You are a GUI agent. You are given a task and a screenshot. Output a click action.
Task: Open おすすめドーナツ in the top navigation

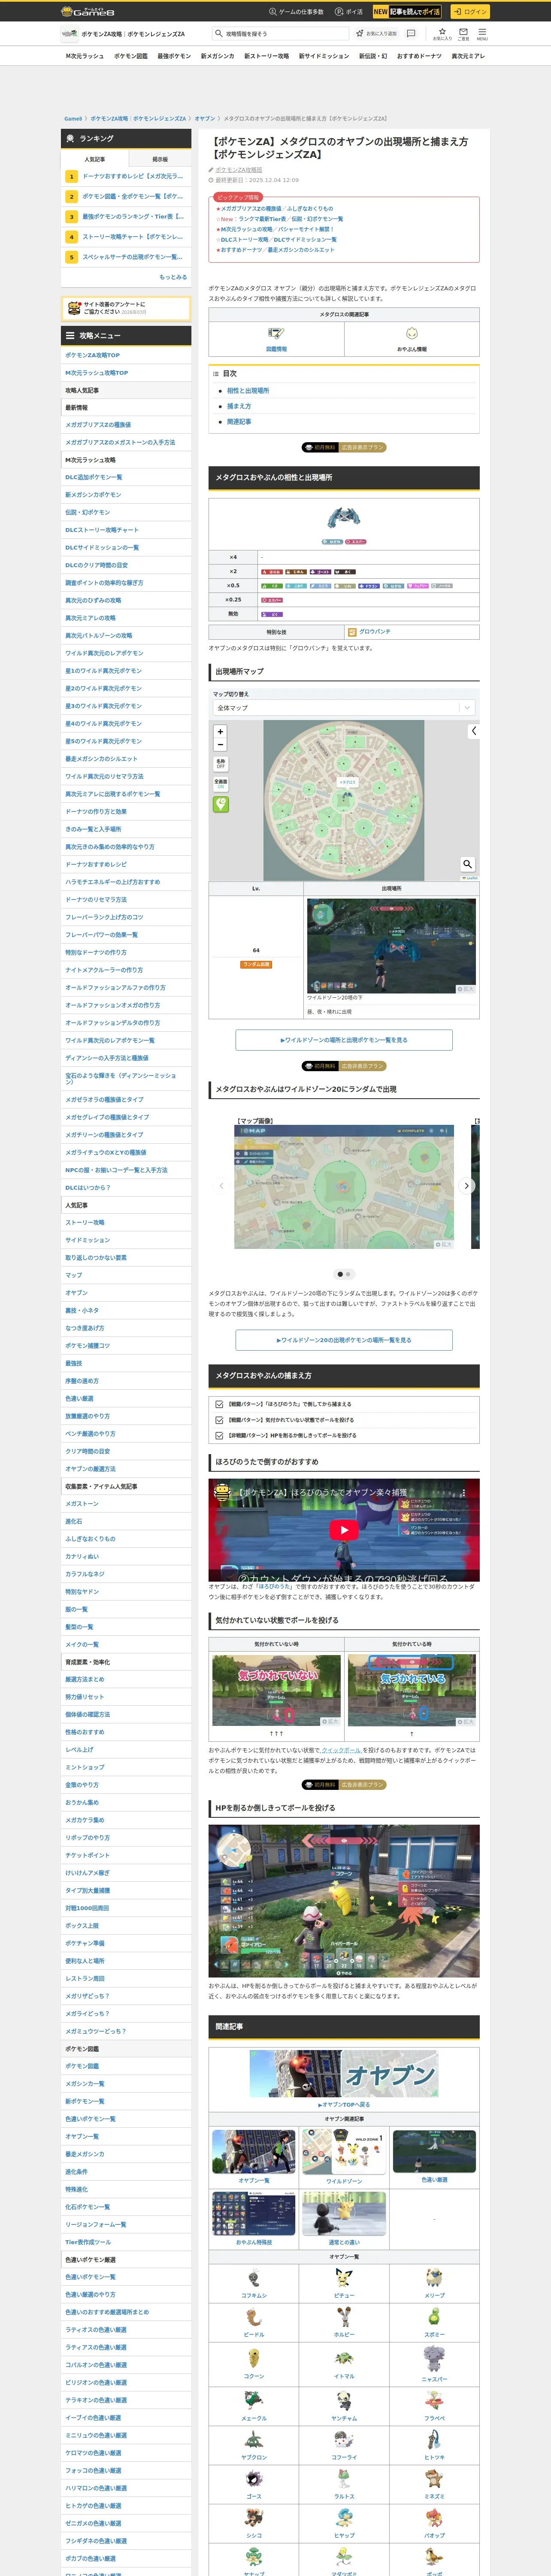pos(419,56)
